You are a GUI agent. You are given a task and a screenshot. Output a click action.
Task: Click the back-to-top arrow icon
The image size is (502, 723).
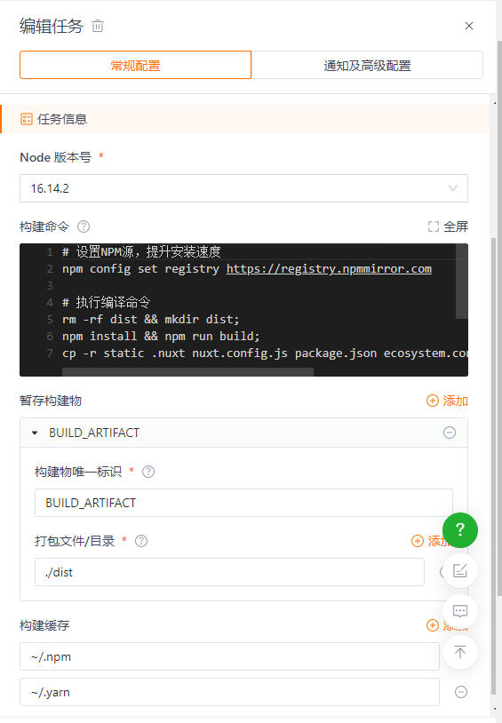tap(460, 652)
